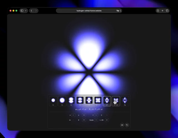This screenshot has width=178, height=138.
Task: Open the translate icon in address bar
Action: tap(117, 11)
